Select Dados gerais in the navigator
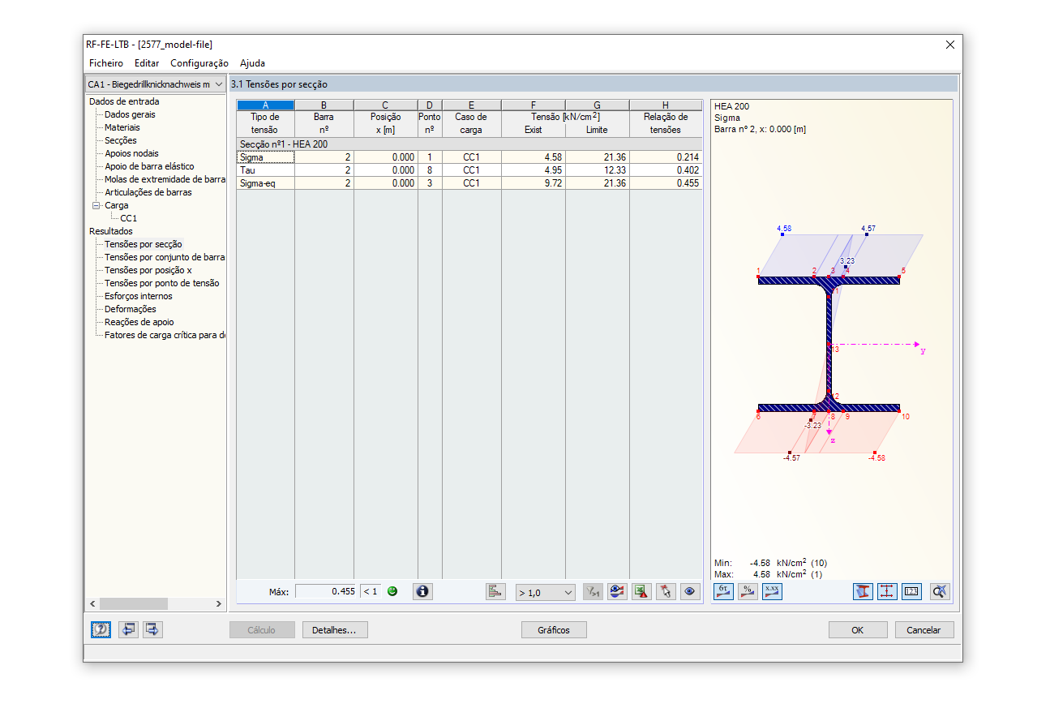The image size is (1050, 708). pos(130,114)
